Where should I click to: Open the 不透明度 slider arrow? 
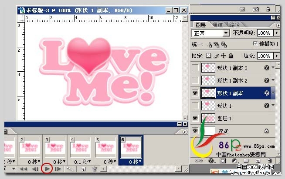pyautogui.click(x=276, y=33)
